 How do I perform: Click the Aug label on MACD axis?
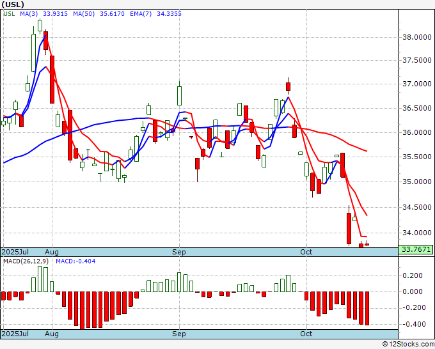[x=52, y=334]
